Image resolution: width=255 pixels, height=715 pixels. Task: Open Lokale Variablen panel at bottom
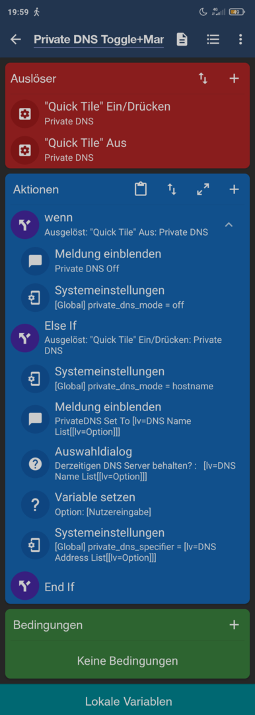click(127, 701)
